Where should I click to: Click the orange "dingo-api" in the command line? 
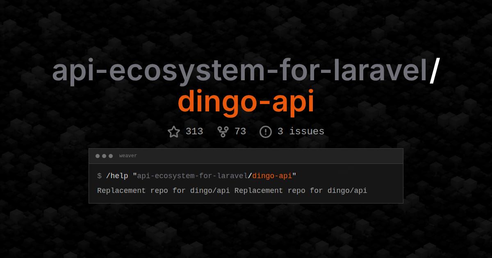[x=272, y=176]
